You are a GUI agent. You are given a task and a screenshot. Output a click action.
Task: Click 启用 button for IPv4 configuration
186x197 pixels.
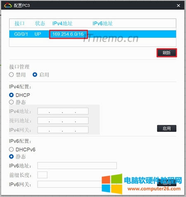click(x=167, y=128)
